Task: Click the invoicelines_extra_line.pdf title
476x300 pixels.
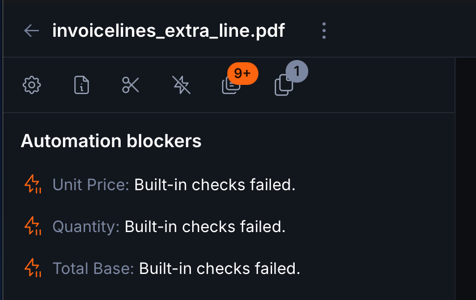Action: [x=168, y=31]
